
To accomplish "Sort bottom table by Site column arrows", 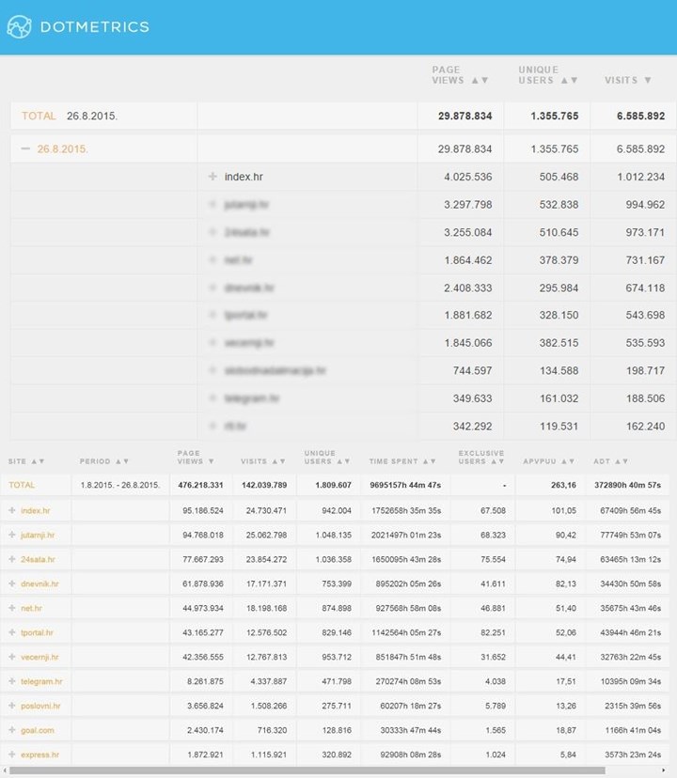I will coord(39,461).
